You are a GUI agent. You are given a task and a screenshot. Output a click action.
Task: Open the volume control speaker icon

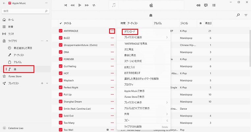click(198, 5)
